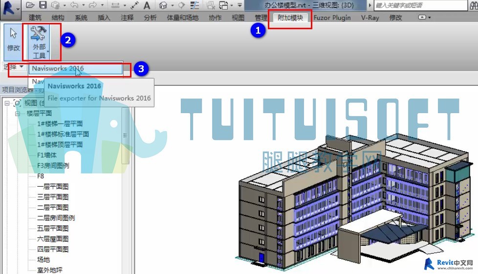This screenshot has width=478, height=274.
Task: Select the 一层平面图 view
Action: click(x=53, y=186)
